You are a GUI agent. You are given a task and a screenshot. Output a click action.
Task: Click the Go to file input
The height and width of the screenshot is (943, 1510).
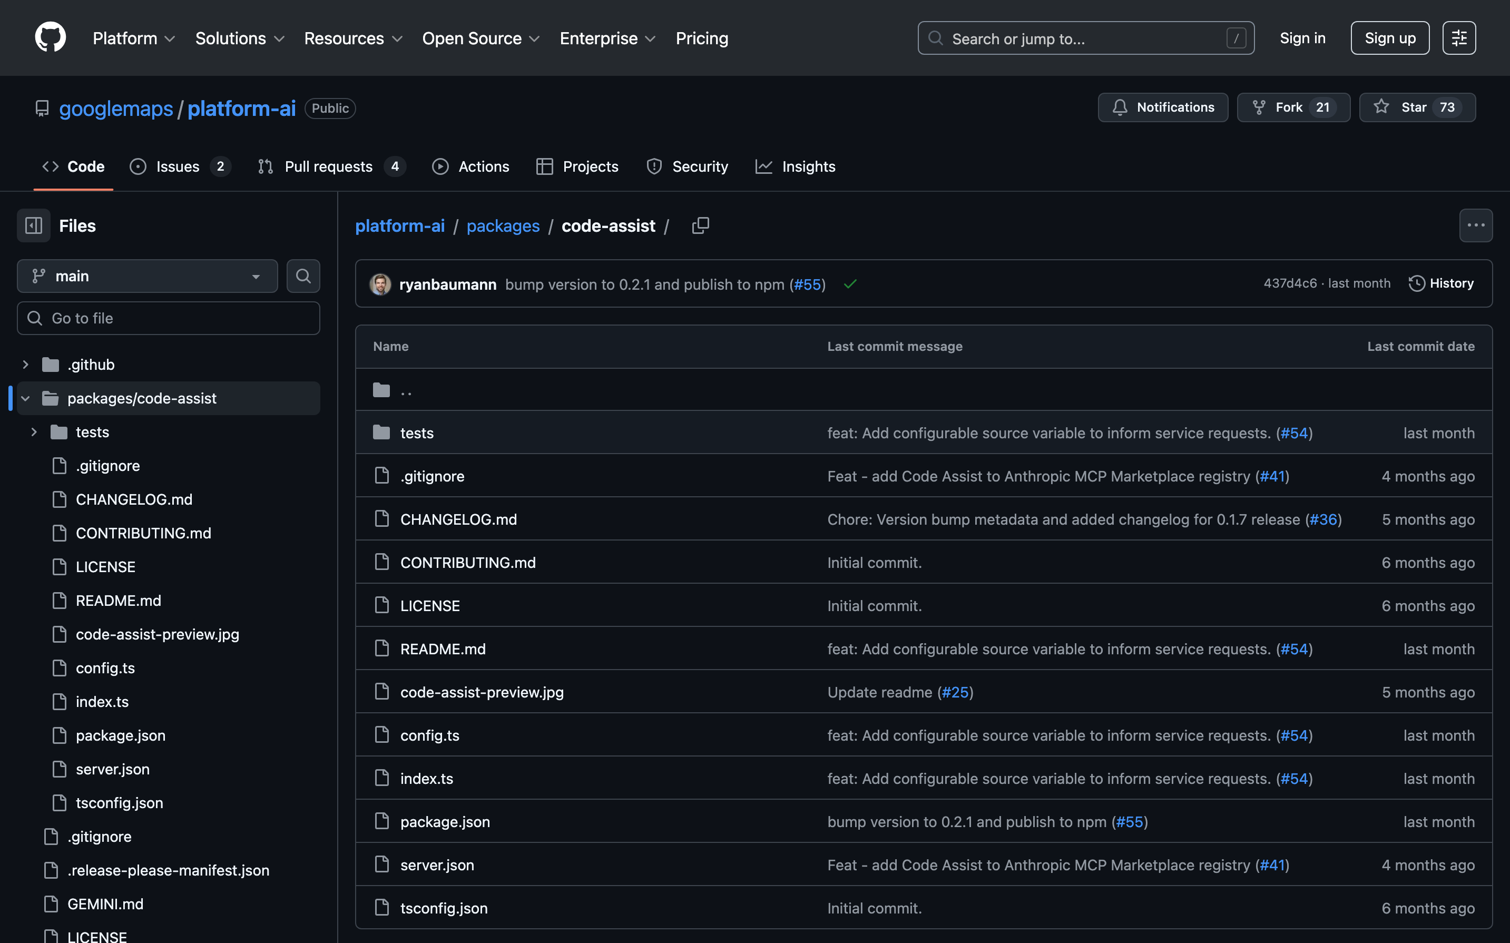169,318
